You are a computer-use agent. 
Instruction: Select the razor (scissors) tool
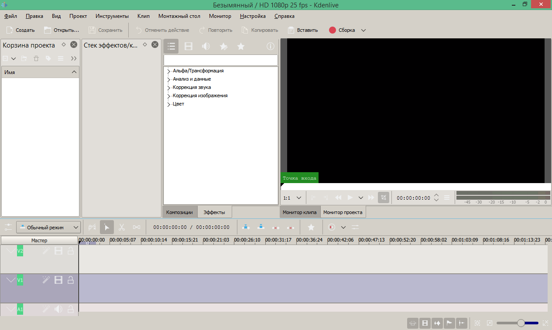(x=122, y=227)
